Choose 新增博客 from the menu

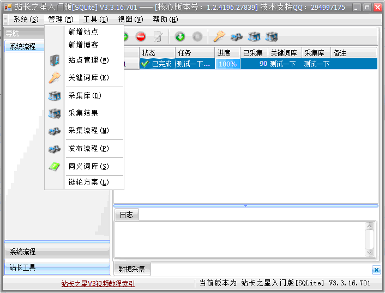pyautogui.click(x=84, y=45)
